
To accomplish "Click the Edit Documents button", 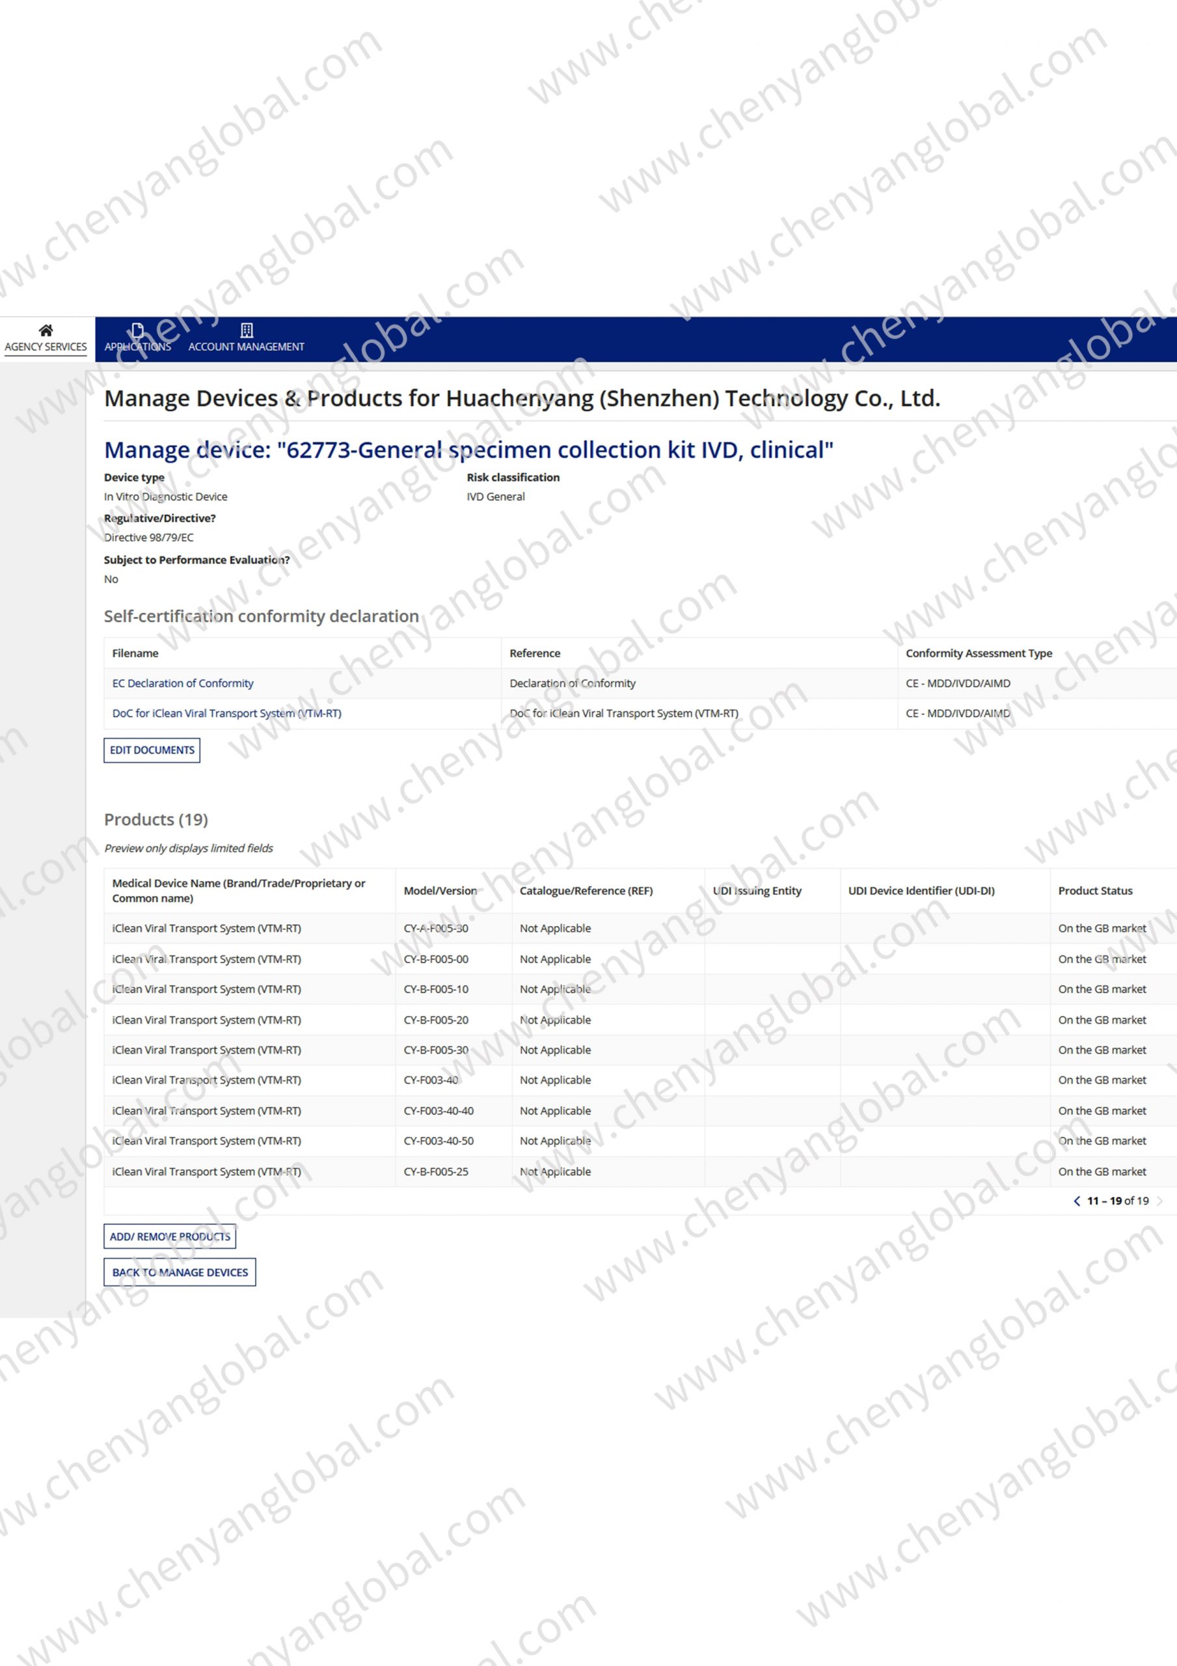I will (152, 750).
